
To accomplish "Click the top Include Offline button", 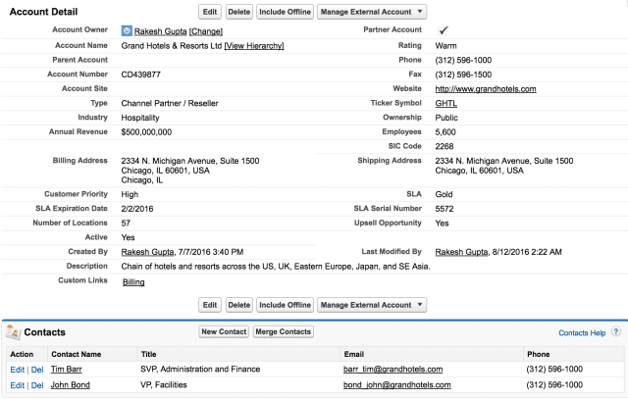I will pyautogui.click(x=285, y=12).
